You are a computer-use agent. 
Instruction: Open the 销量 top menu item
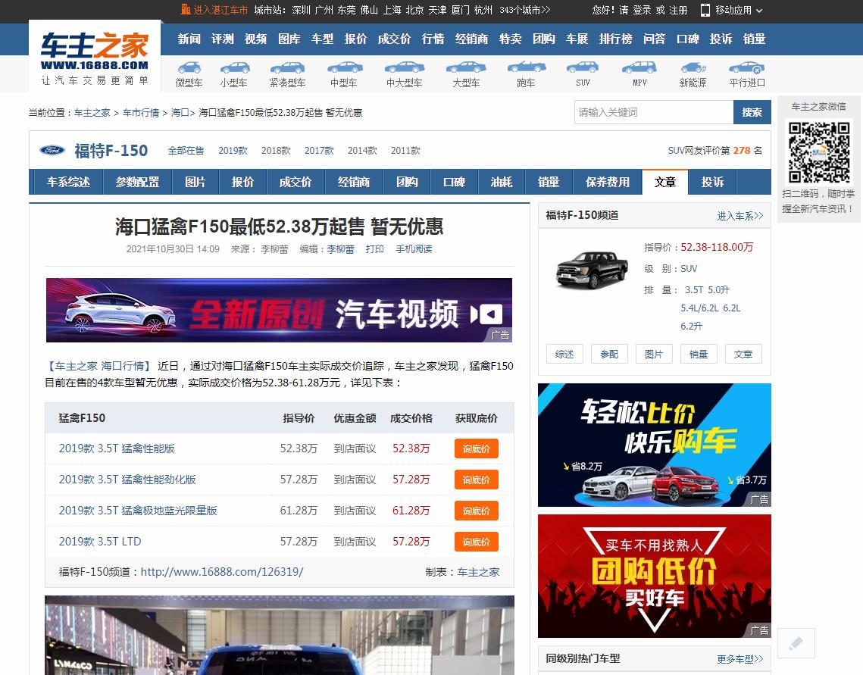pyautogui.click(x=754, y=39)
